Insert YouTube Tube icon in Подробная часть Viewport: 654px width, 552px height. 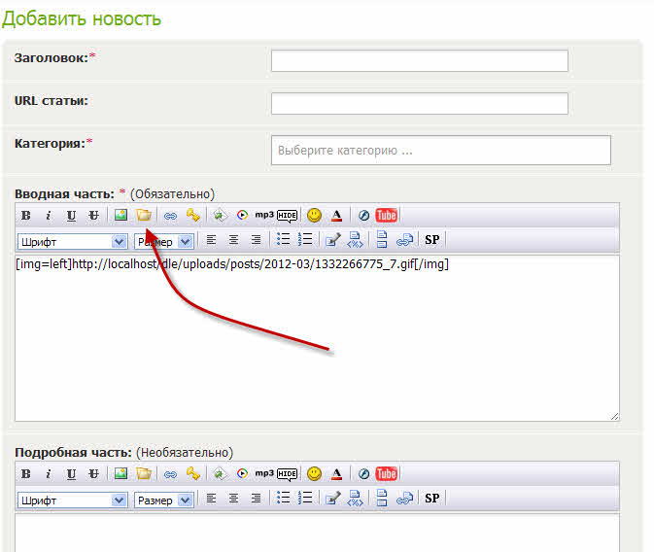[386, 474]
